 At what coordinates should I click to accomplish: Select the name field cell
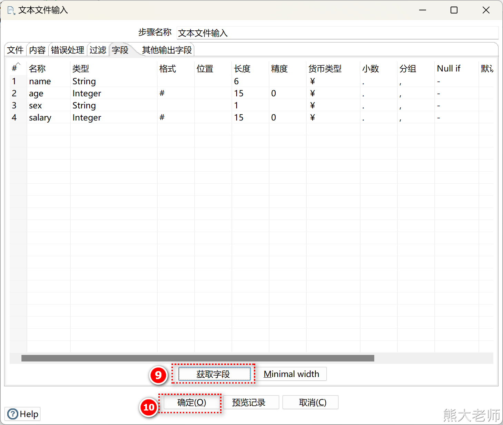(49, 81)
